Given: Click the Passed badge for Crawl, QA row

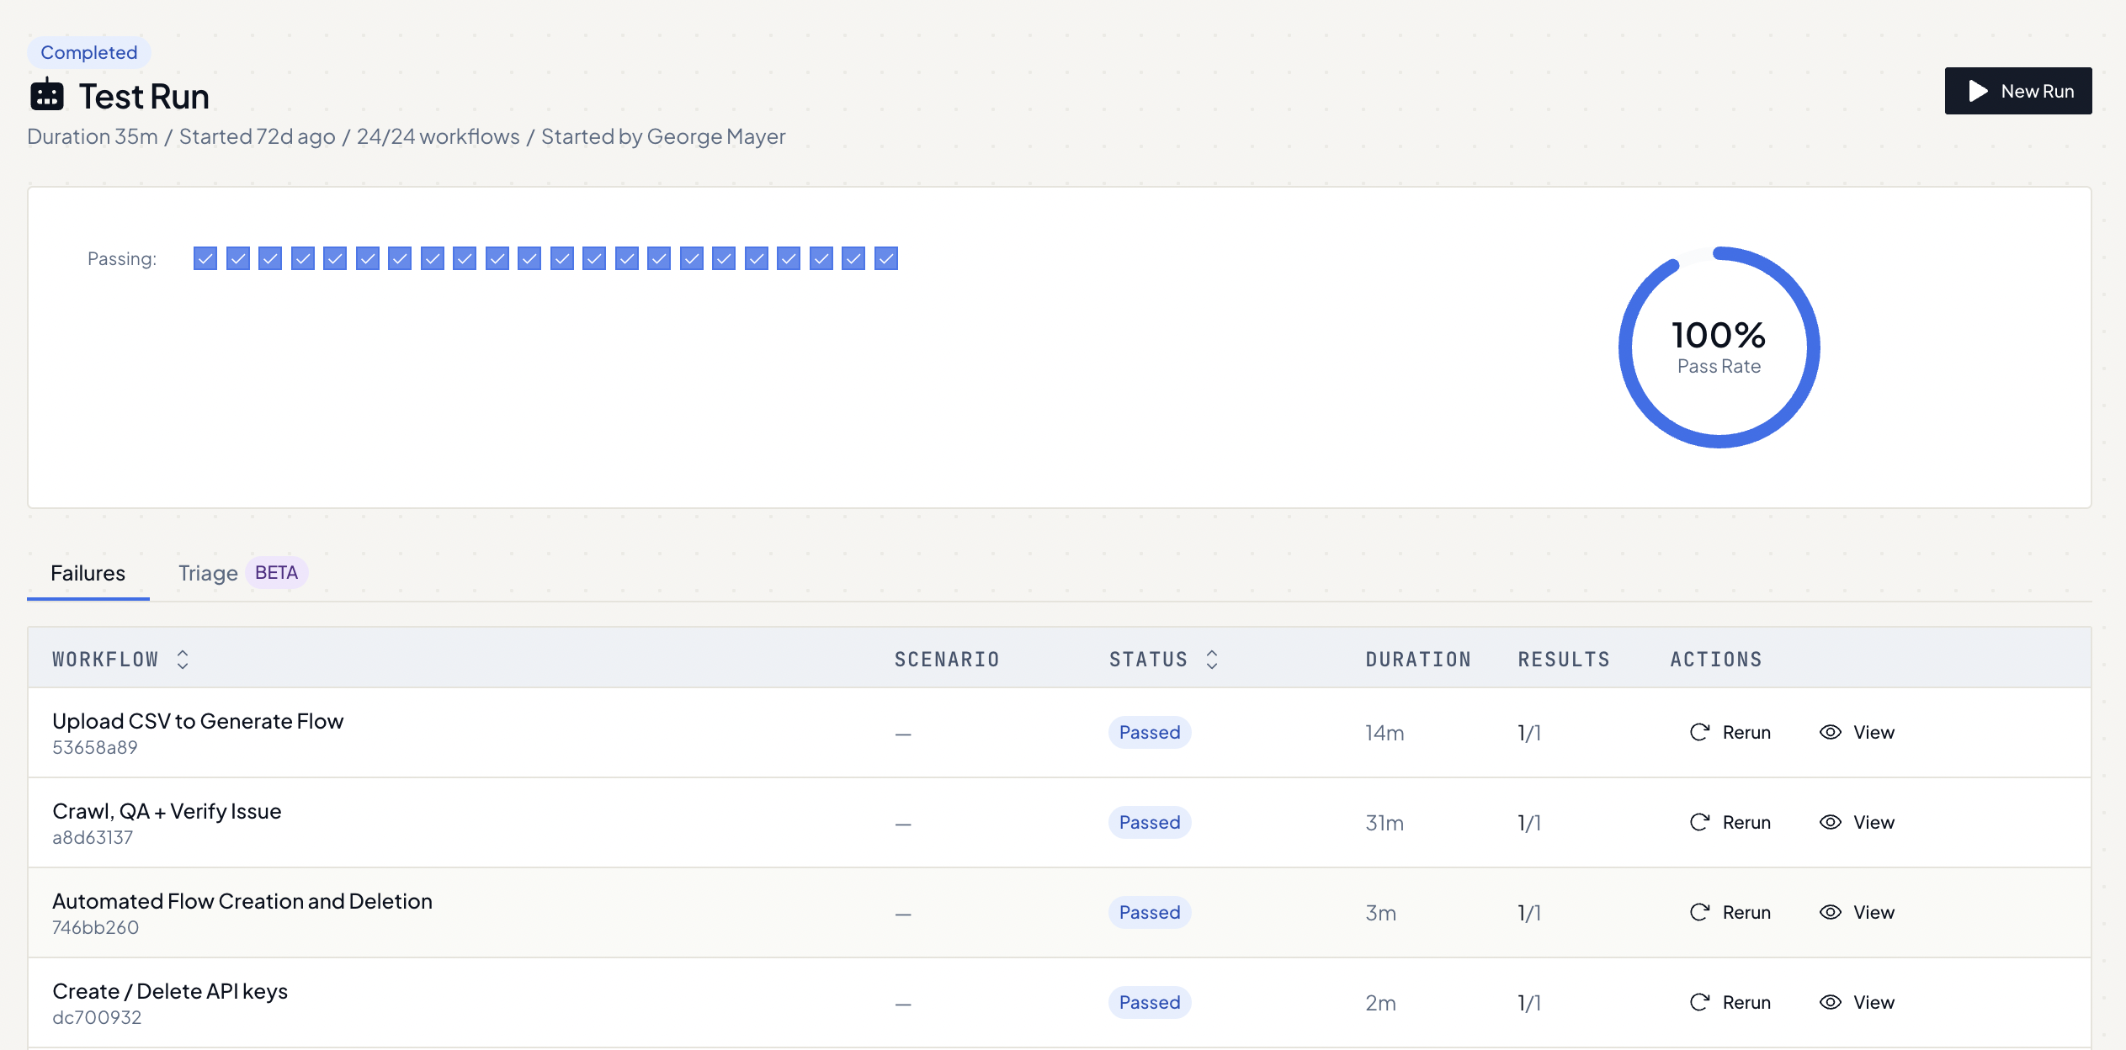Looking at the screenshot, I should tap(1150, 823).
